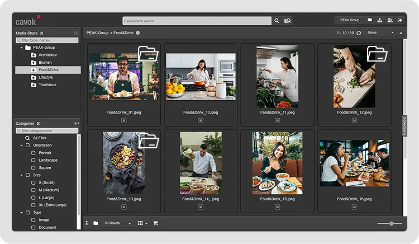Click the All Files search icon
This screenshot has width=419, height=244.
coord(27,138)
